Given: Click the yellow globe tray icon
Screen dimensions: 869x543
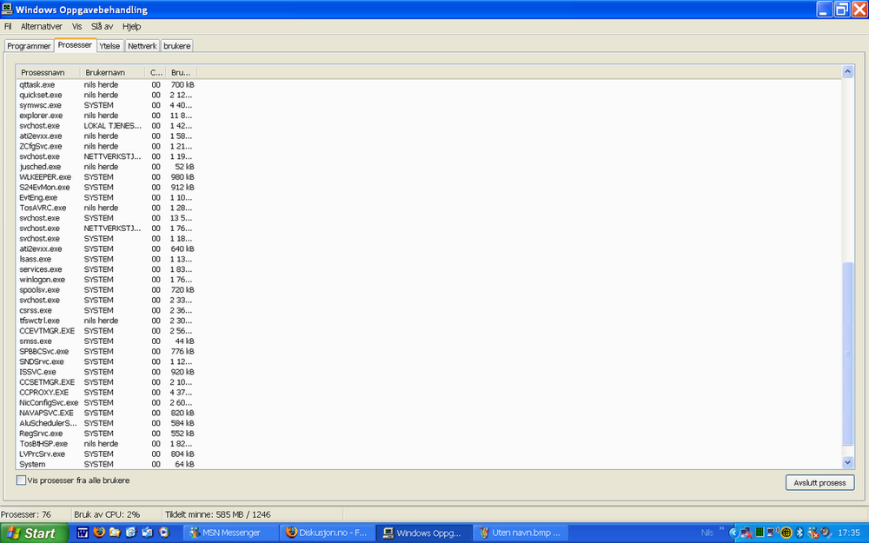Looking at the screenshot, I should (786, 533).
